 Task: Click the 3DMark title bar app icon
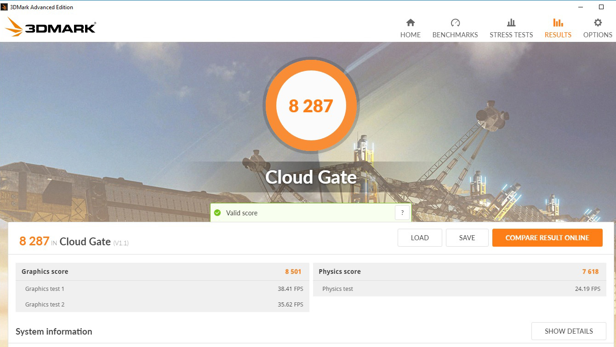(x=5, y=7)
